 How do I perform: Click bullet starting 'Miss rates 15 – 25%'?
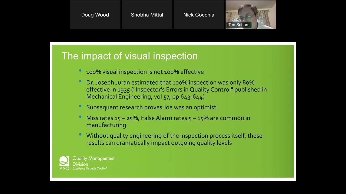(168, 122)
